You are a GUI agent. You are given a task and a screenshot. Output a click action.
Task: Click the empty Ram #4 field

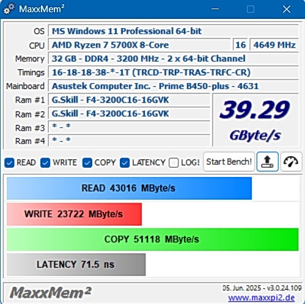click(129, 140)
